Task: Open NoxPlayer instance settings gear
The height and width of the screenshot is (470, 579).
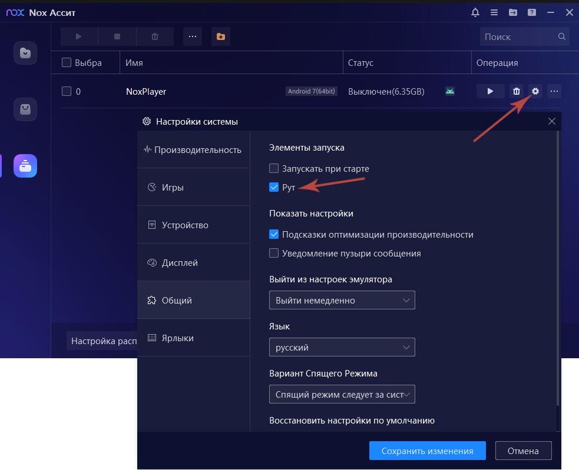Action: pos(535,91)
